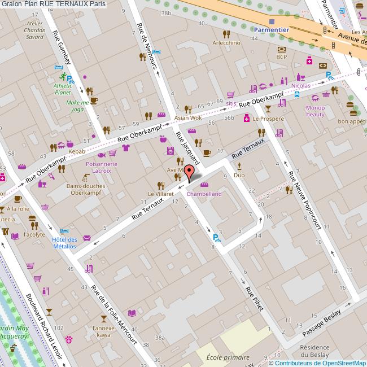Click the Poissonnerie Lacroix fish icon
This screenshot has width=367, height=367.
tap(101, 155)
